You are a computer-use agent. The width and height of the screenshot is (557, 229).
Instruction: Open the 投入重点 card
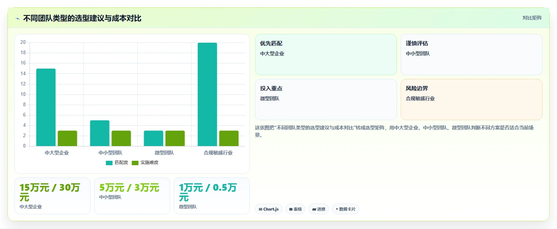click(x=326, y=100)
